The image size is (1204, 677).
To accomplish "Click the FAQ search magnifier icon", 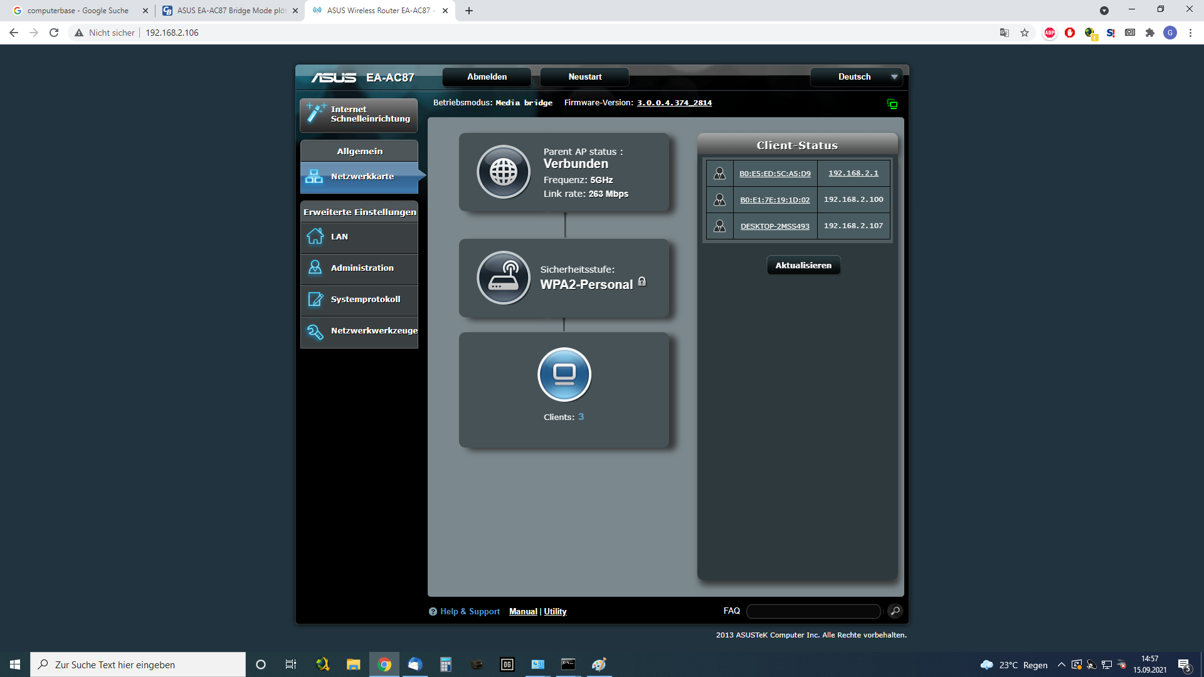I will pyautogui.click(x=895, y=611).
